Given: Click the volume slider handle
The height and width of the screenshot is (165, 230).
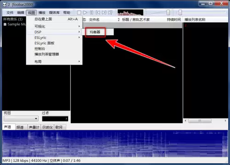Looking at the screenshot, I should pos(168,12).
